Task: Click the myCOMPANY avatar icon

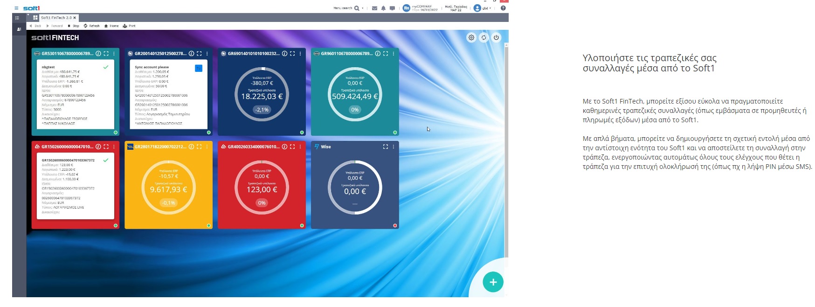Action: [407, 8]
